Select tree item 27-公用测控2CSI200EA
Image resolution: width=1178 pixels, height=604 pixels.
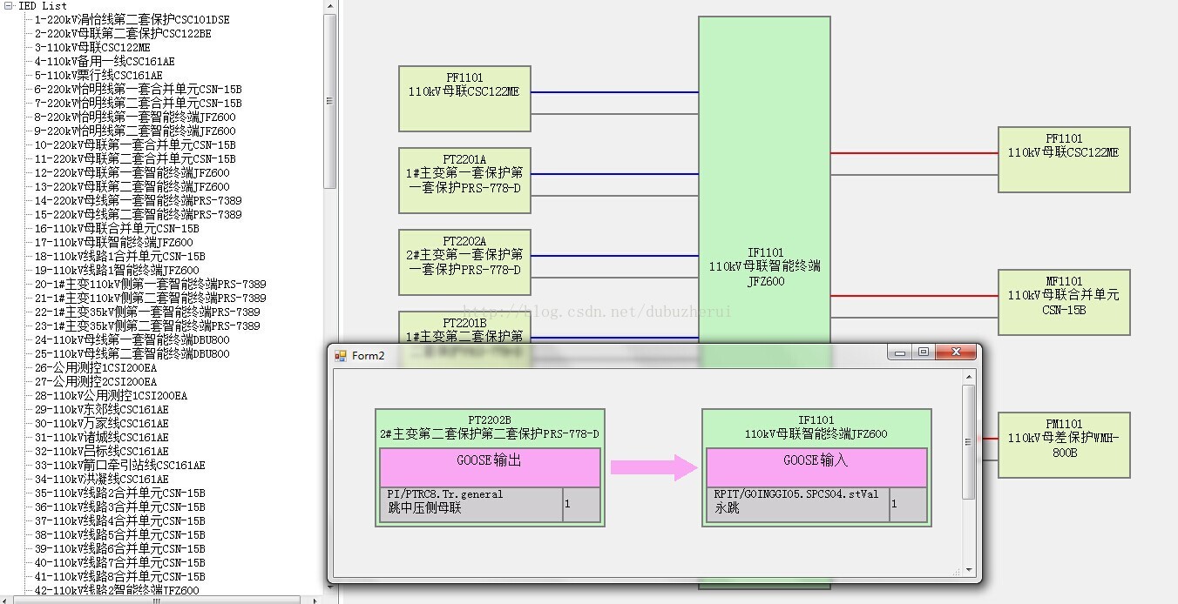coord(96,381)
